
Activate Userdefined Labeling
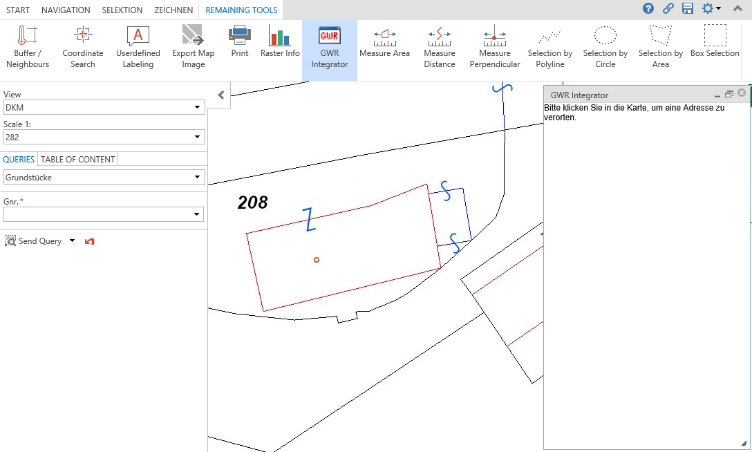(138, 45)
